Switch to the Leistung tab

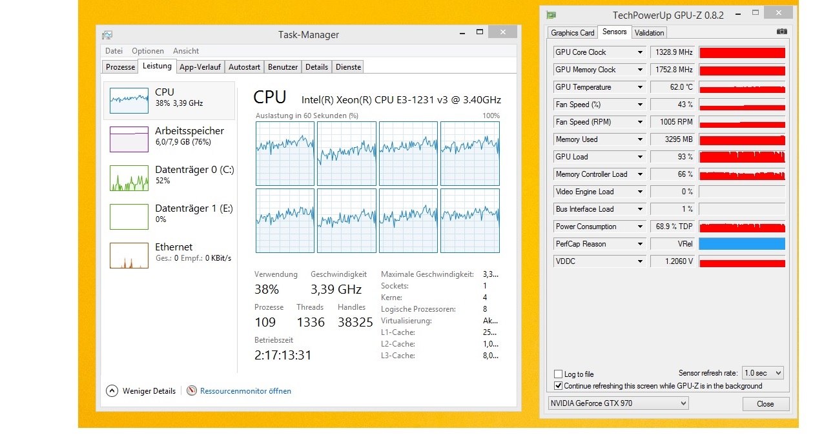click(x=158, y=66)
